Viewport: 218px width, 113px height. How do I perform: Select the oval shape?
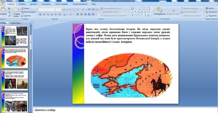coord(145,8)
